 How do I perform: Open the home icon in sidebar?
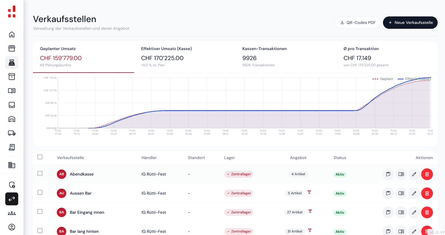[x=11, y=34]
